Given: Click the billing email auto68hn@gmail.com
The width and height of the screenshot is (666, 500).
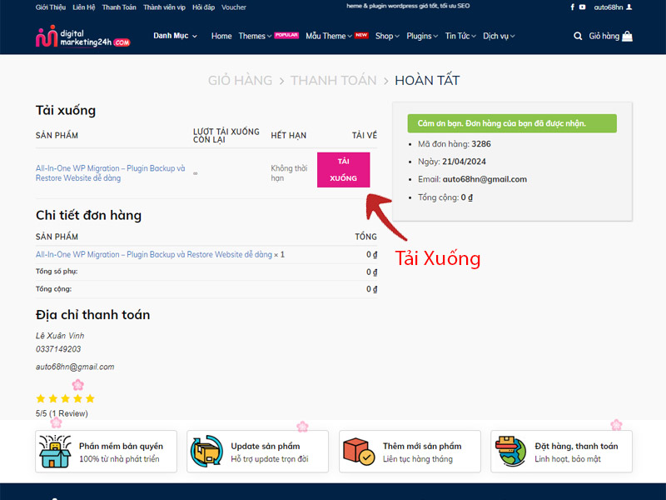Looking at the screenshot, I should pyautogui.click(x=75, y=367).
